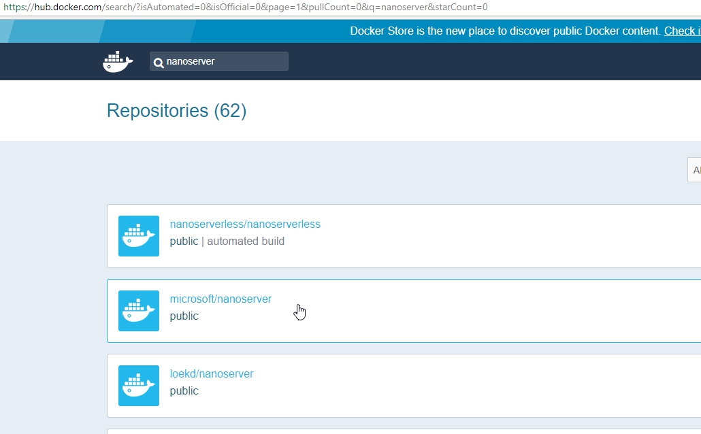Open nanoserverless/nanoserverless repository link
Image resolution: width=701 pixels, height=434 pixels.
point(245,224)
